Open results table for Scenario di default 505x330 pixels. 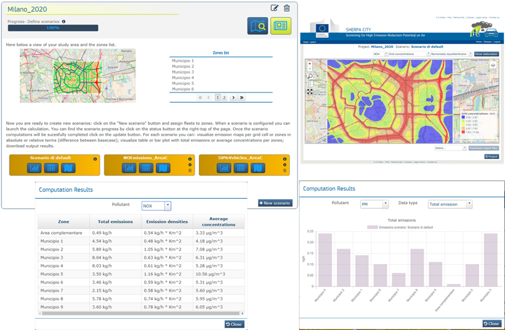[x=51, y=168]
